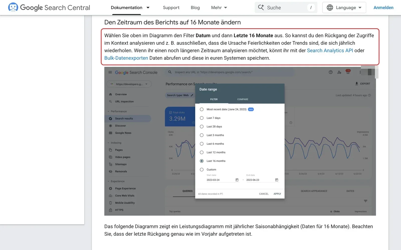Click the globe icon in Language button
The image size is (401, 250).
(x=330, y=7)
